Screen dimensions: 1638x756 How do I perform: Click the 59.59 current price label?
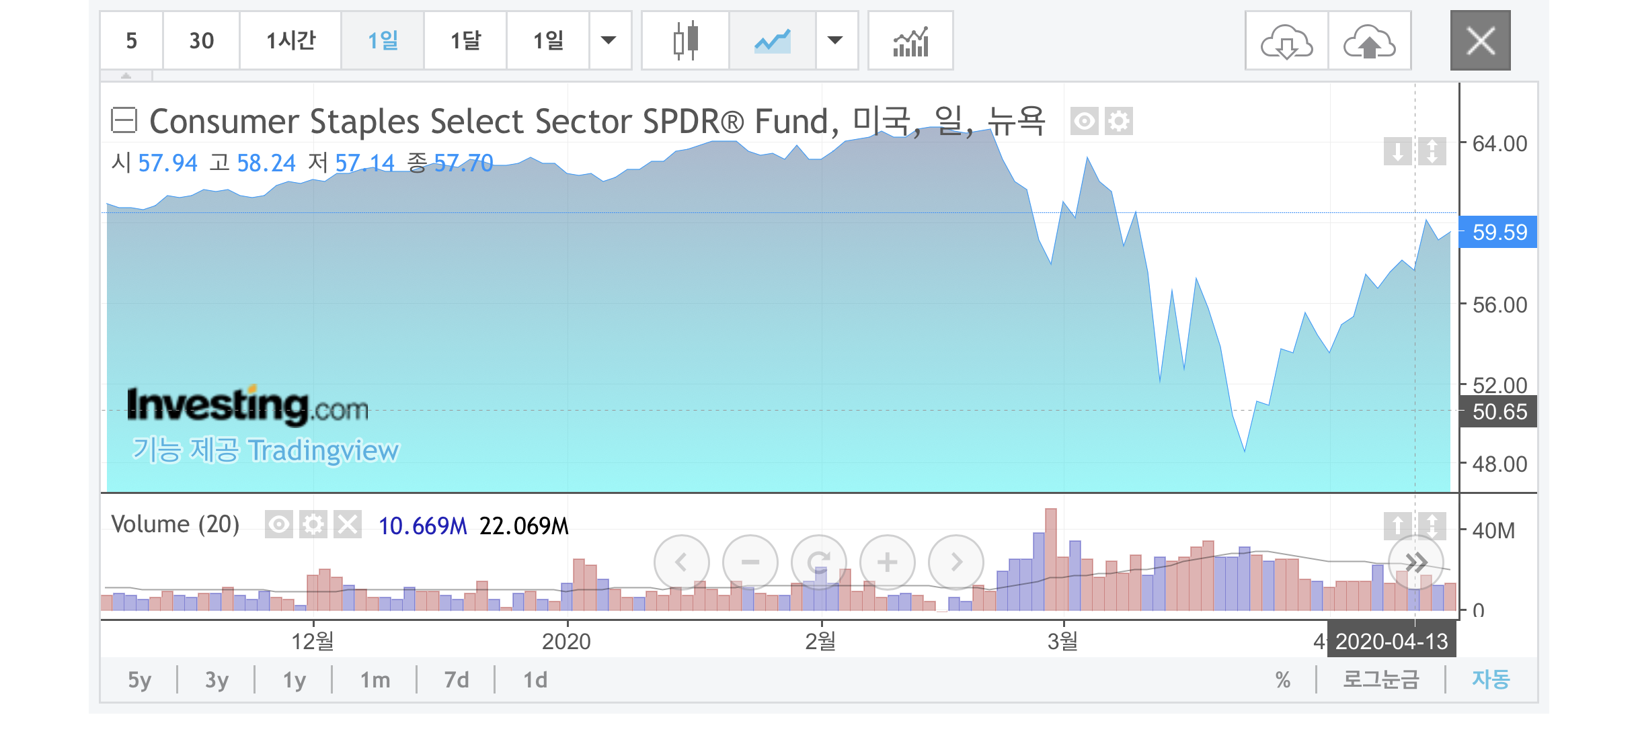(1499, 233)
